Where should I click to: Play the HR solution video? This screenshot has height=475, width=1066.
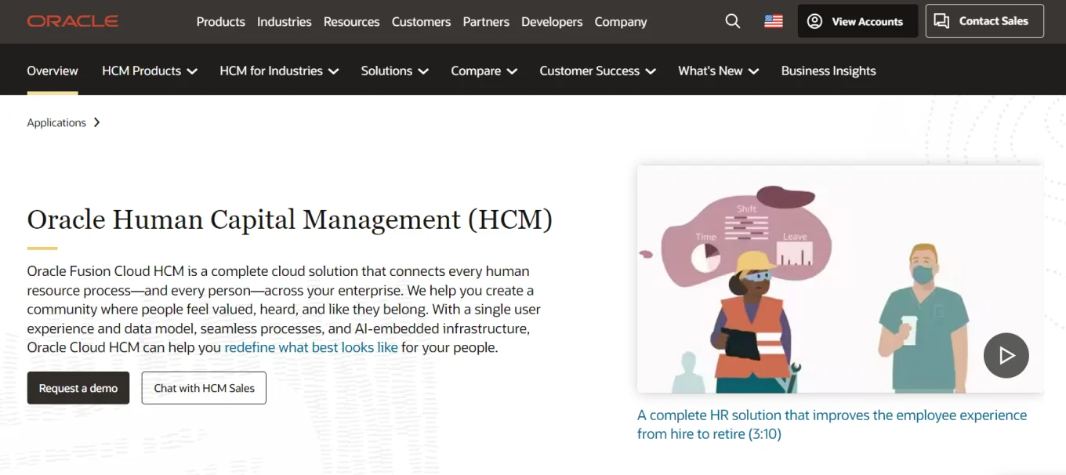[1006, 355]
